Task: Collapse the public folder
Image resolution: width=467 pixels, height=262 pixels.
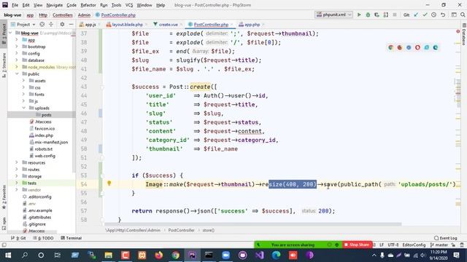Action: point(17,74)
